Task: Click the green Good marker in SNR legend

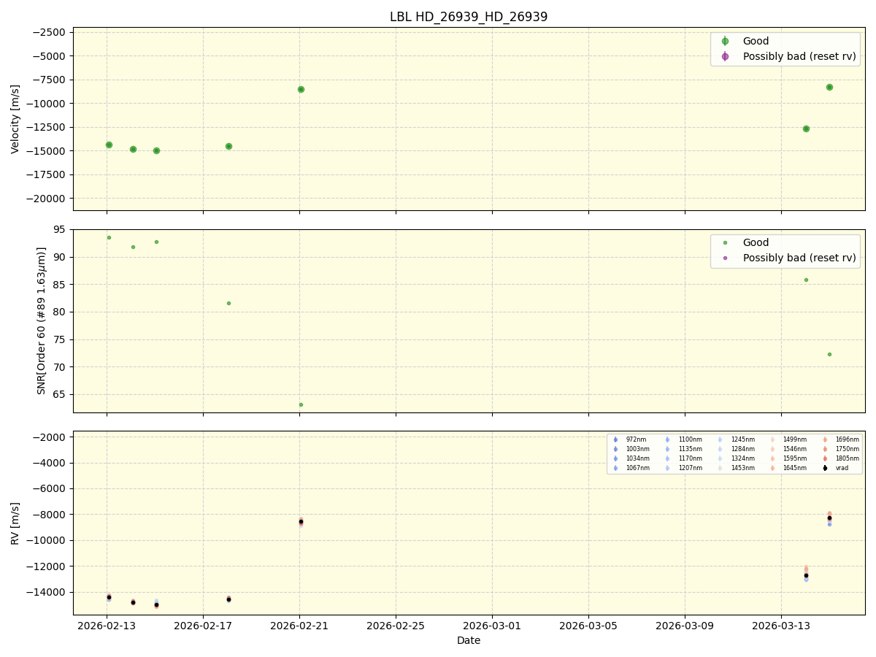Action: click(x=725, y=243)
